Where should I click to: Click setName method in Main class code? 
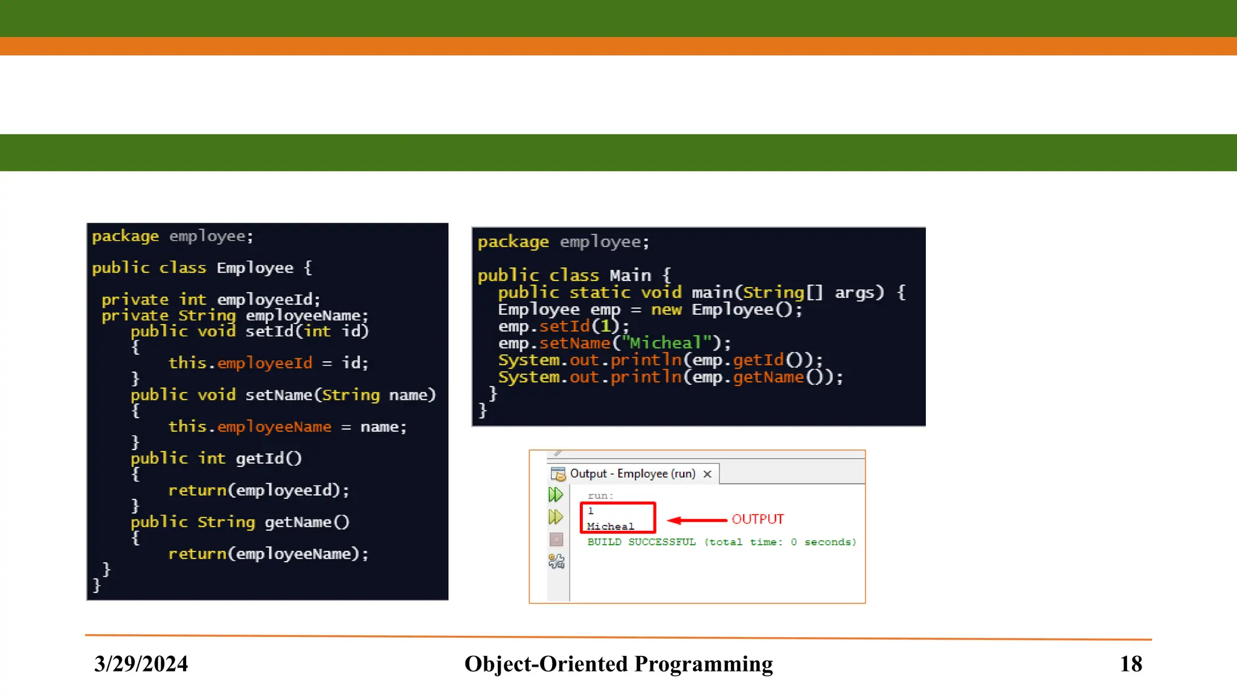574,343
